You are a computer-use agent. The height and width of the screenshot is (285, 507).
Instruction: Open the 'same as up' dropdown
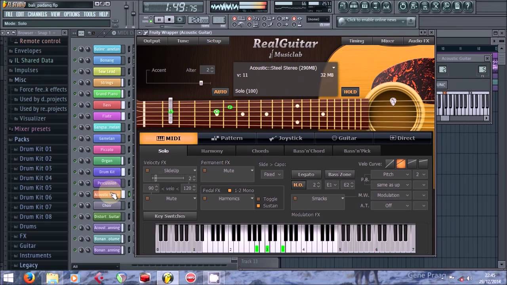click(391, 185)
